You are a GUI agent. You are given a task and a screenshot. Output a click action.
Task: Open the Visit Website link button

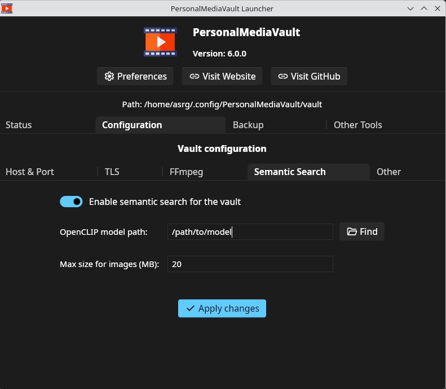(222, 76)
